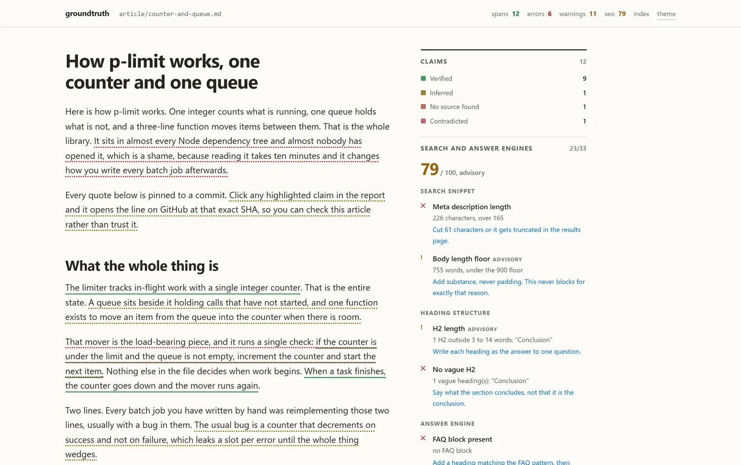Open the seo 79 header item
The height and width of the screenshot is (465, 741).
pyautogui.click(x=615, y=14)
